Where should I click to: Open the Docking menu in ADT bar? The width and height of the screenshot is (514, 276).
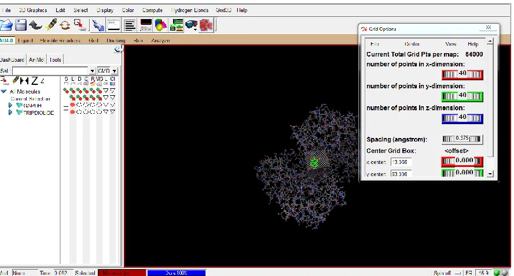pyautogui.click(x=116, y=40)
